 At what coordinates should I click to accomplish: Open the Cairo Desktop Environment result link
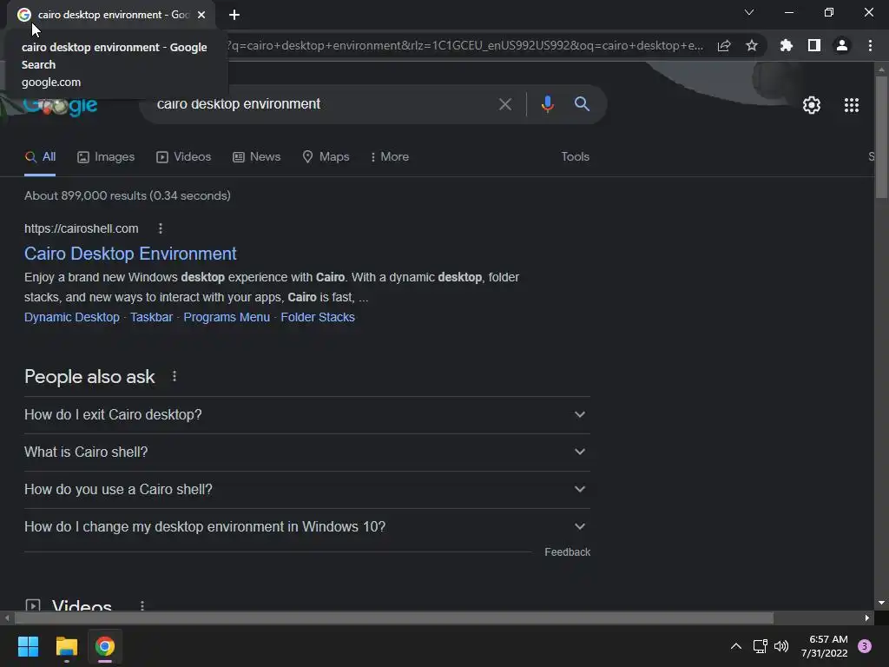(x=130, y=254)
